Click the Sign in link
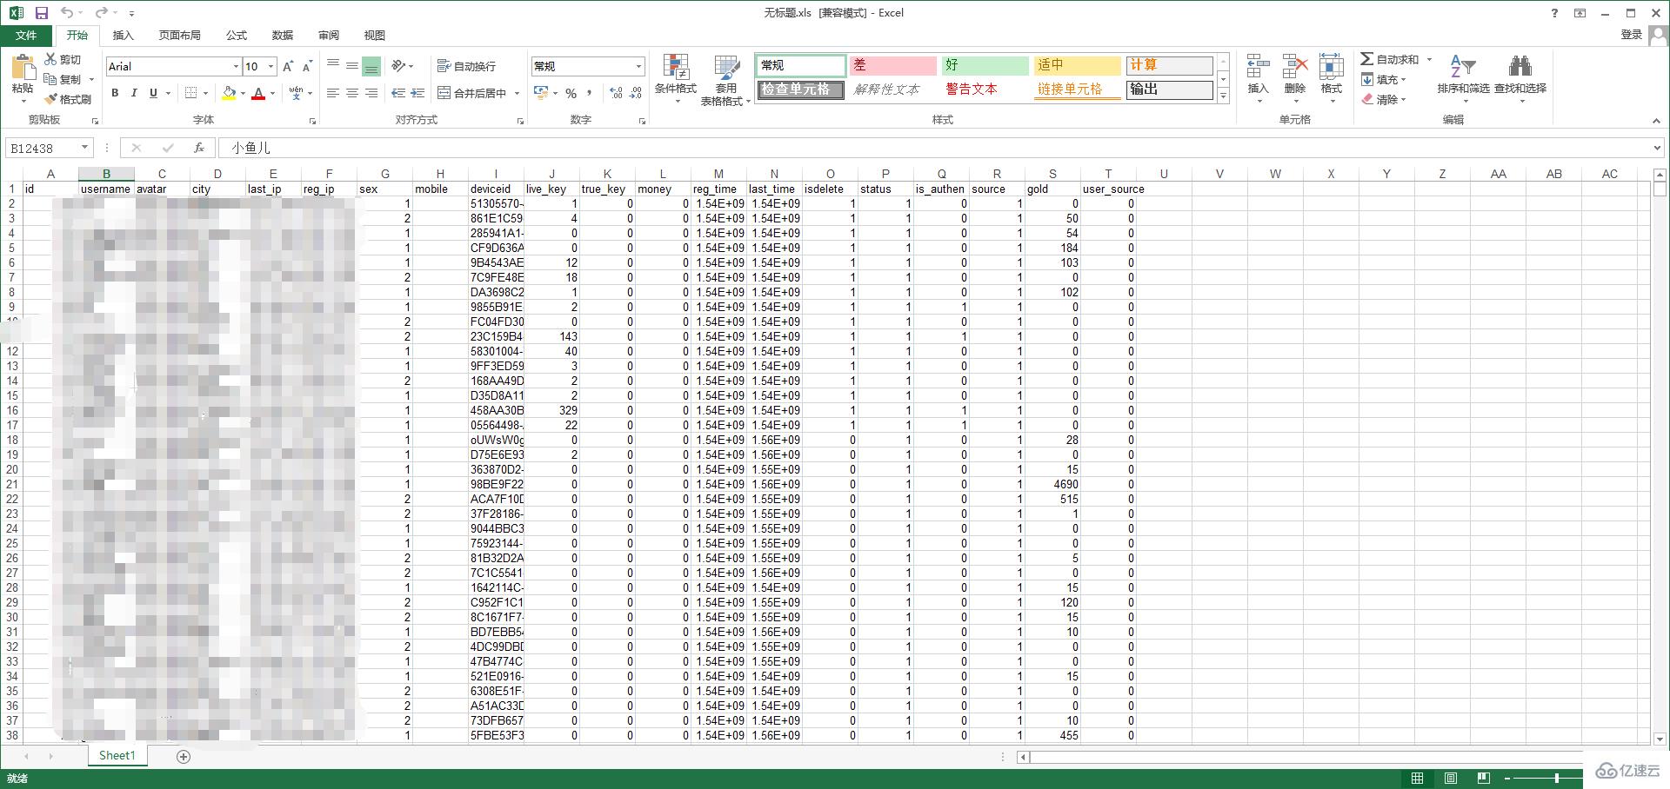Screen dimensions: 1670x789 1631,35
